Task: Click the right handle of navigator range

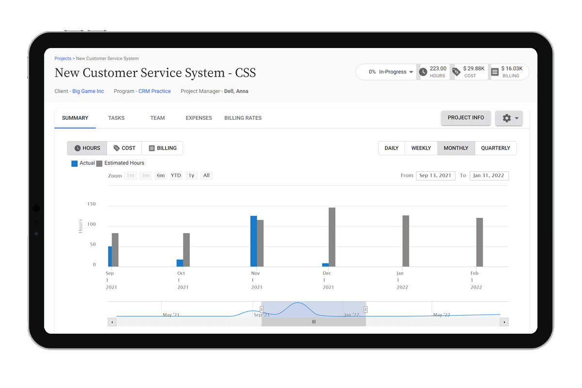Action: click(x=366, y=309)
